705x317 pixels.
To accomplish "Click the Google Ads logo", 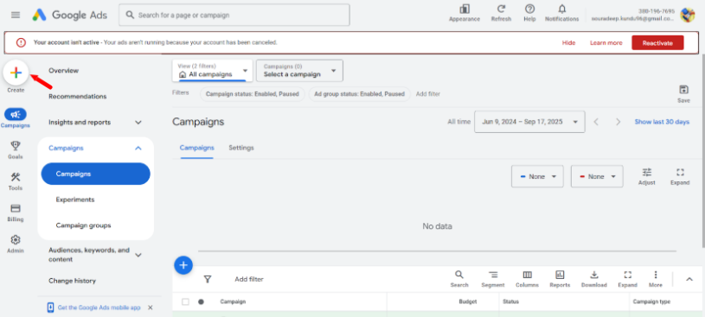I will tap(70, 15).
